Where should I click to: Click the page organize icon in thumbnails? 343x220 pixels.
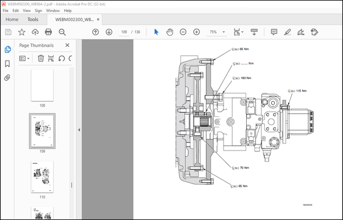[x=51, y=58]
